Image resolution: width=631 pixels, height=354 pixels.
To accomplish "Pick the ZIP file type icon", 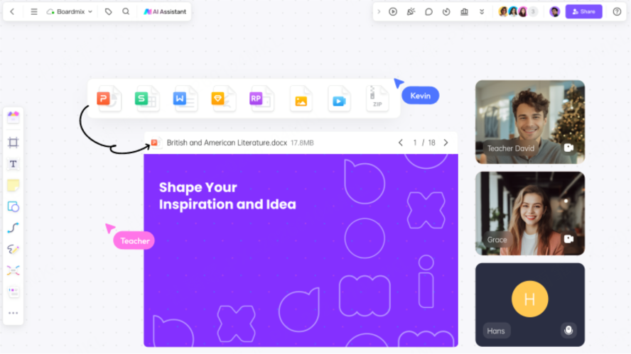I will pos(377,99).
